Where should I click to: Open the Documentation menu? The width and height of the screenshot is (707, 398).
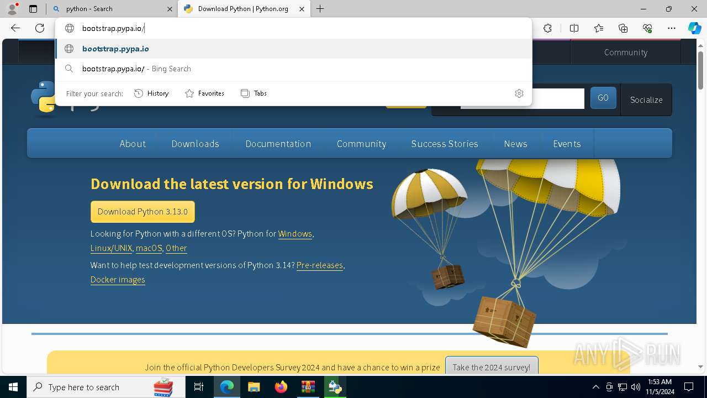pyautogui.click(x=278, y=144)
